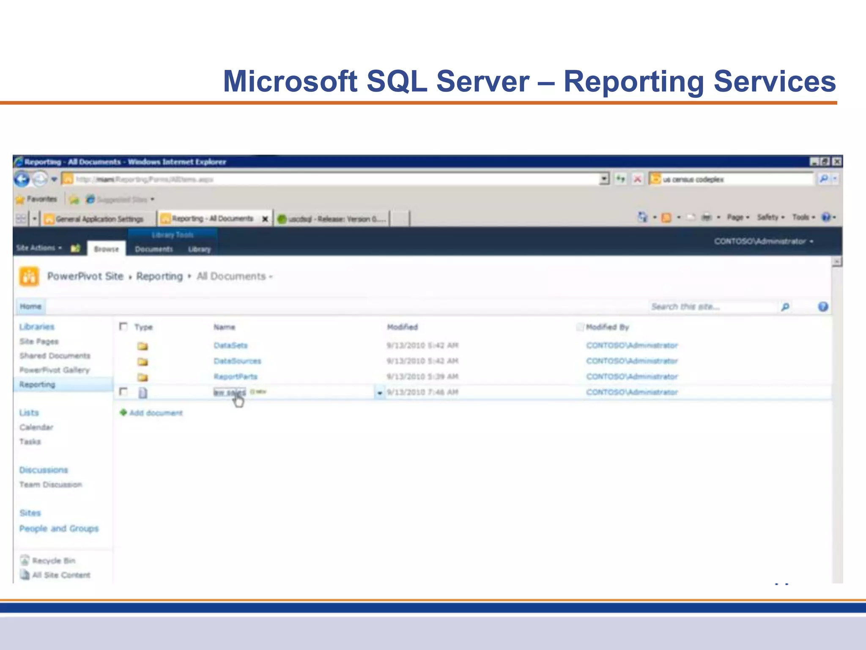The width and height of the screenshot is (866, 650).
Task: Click the Recycle Bin icon in sidebar
Action: 25,560
